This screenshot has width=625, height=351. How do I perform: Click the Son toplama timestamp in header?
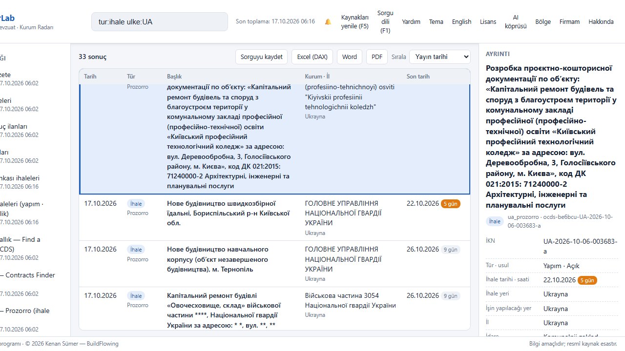pos(275,22)
